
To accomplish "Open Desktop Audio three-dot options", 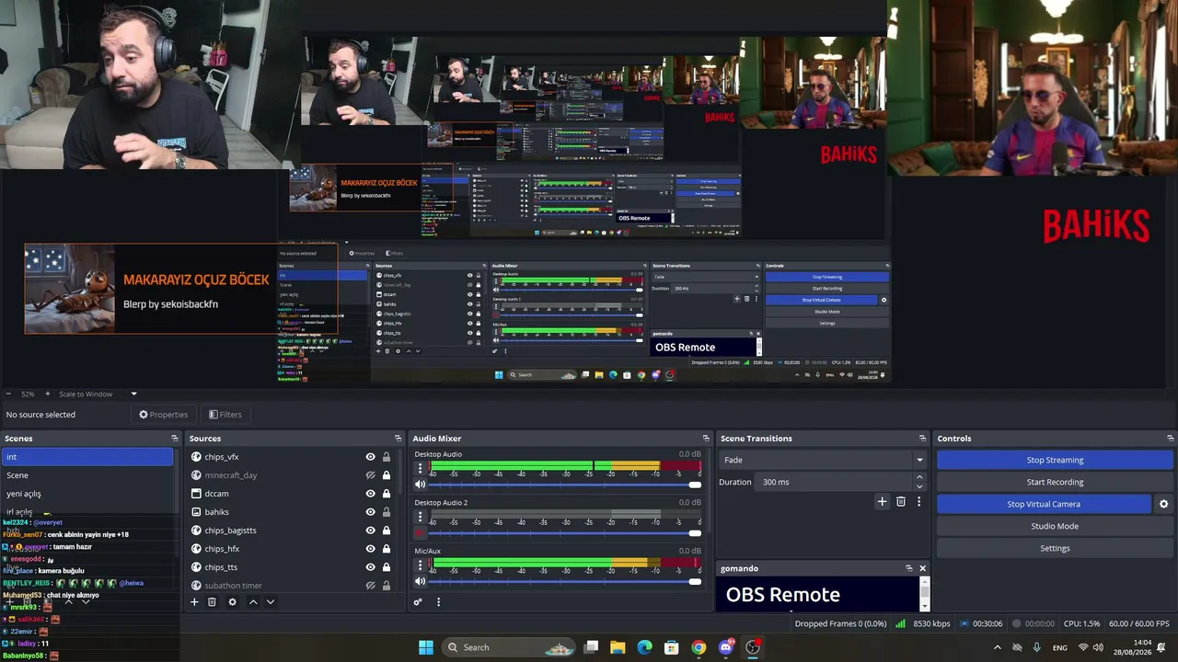I will click(421, 468).
